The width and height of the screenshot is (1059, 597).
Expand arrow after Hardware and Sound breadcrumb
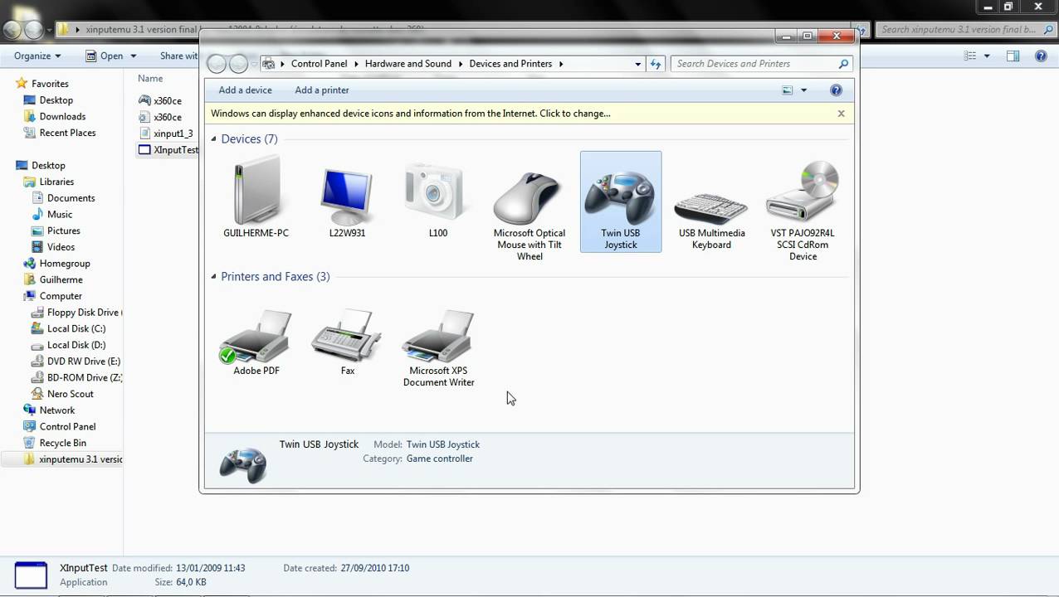[x=461, y=64]
